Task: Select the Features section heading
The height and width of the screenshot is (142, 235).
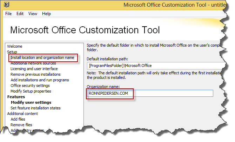Action: [16, 97]
